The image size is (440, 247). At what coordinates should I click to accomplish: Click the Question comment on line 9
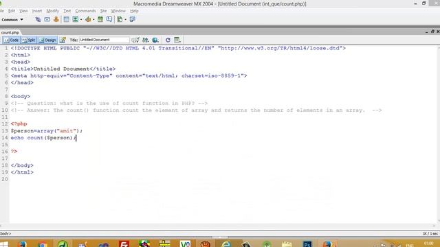pos(109,104)
